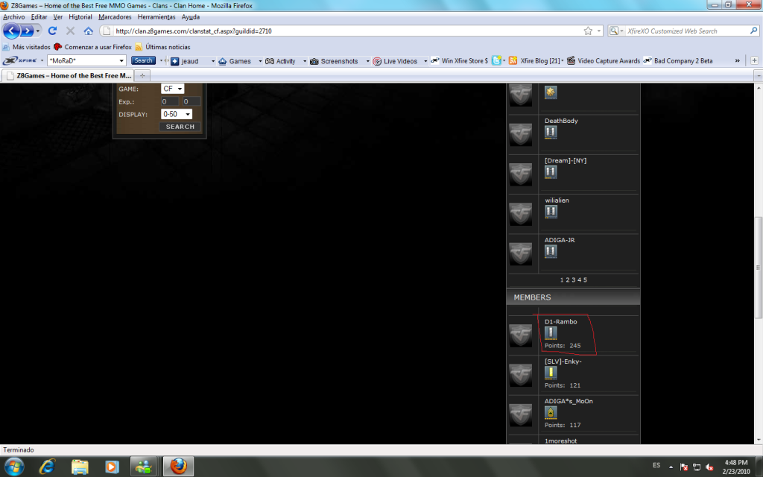Click the rank badge under DeathBody
This screenshot has width=763, height=477.
click(551, 132)
